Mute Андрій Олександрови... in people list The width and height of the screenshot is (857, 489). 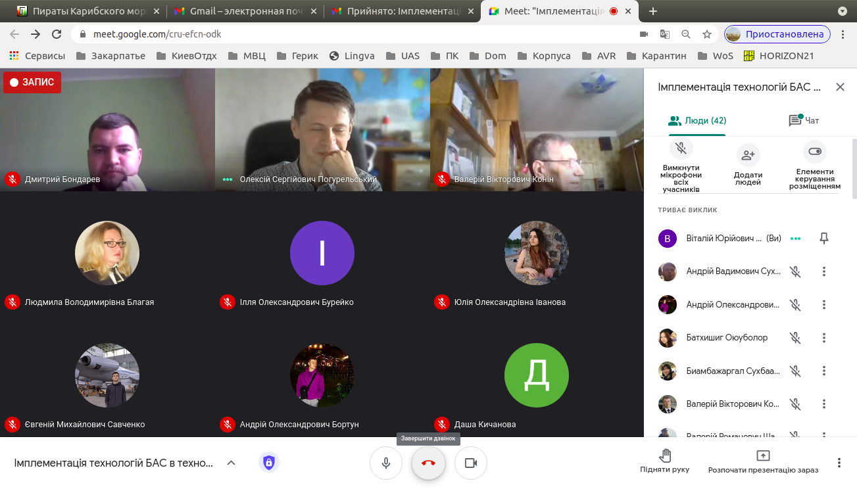pyautogui.click(x=795, y=304)
